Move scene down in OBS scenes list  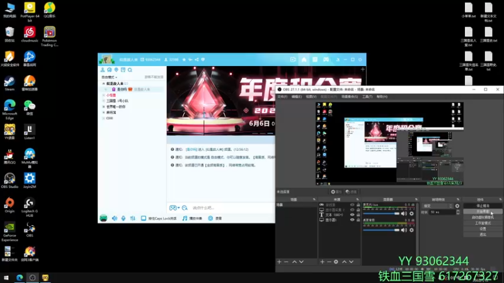pos(301,262)
